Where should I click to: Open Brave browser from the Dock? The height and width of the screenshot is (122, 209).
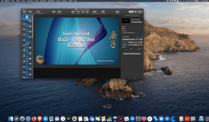click(x=40, y=119)
